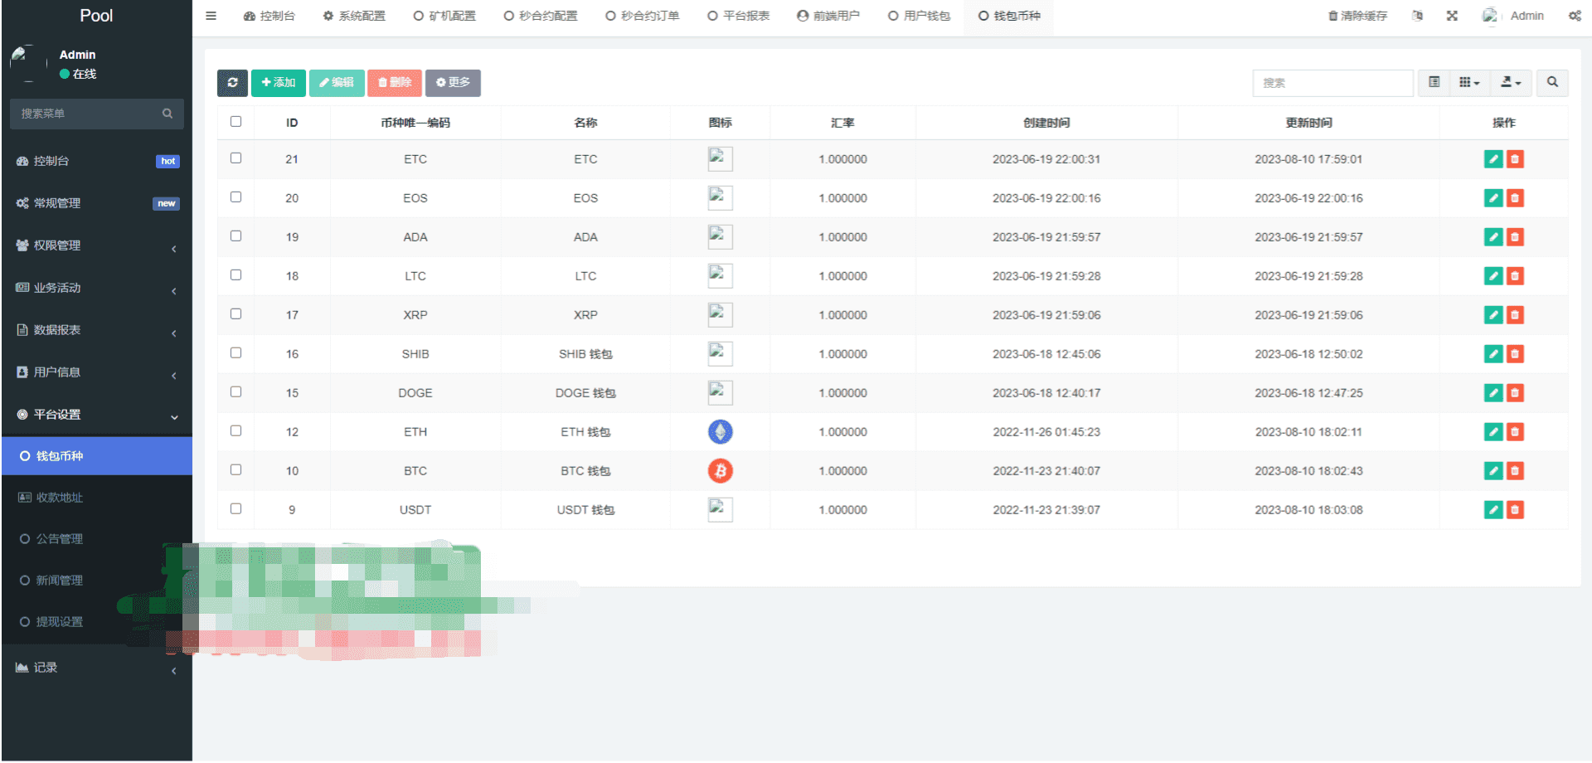
Task: Switch to the 用户钱包 tab
Action: coord(919,16)
